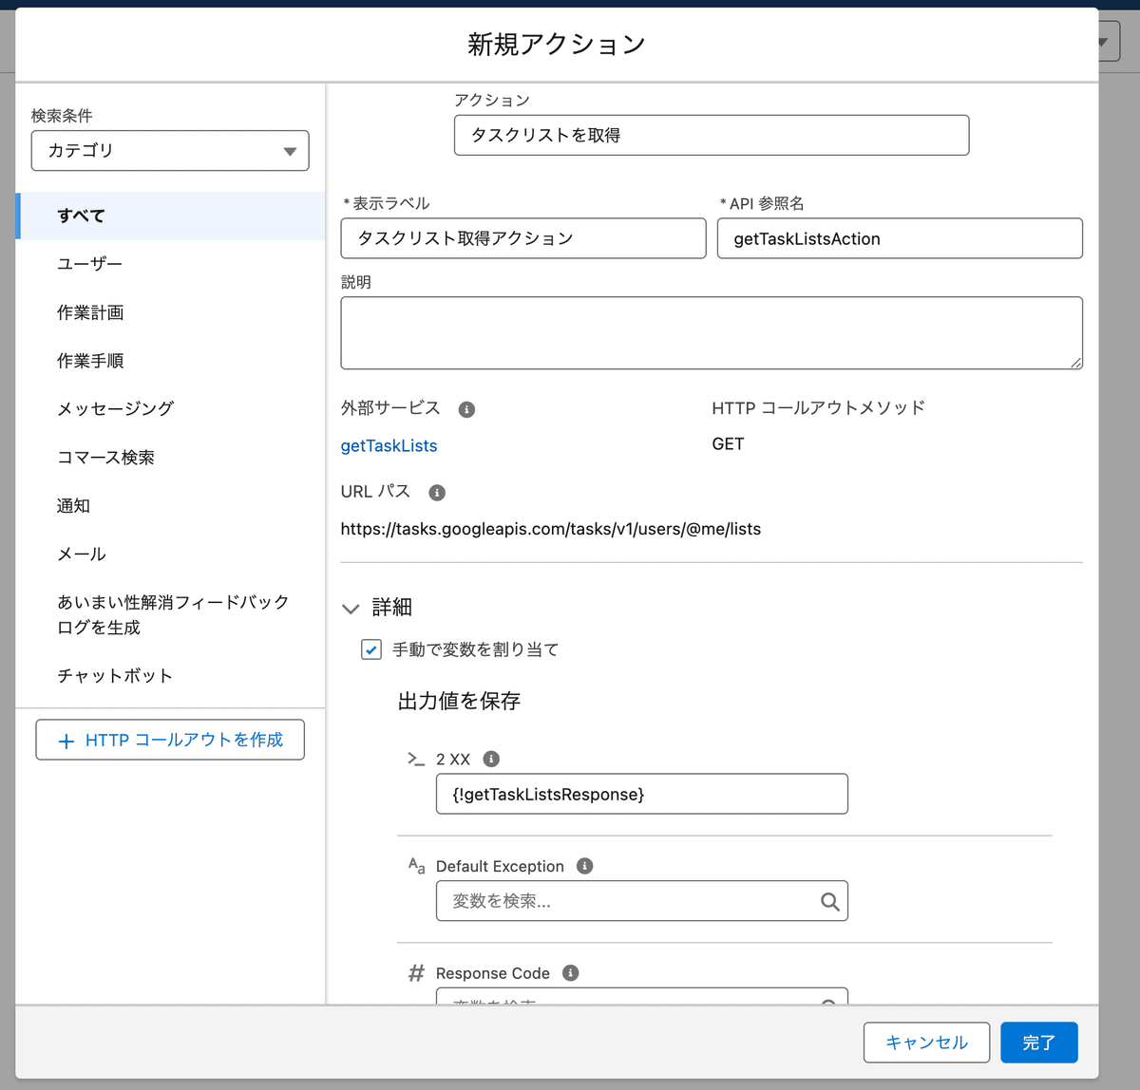
Task: Select the すべて category
Action: pyautogui.click(x=171, y=216)
